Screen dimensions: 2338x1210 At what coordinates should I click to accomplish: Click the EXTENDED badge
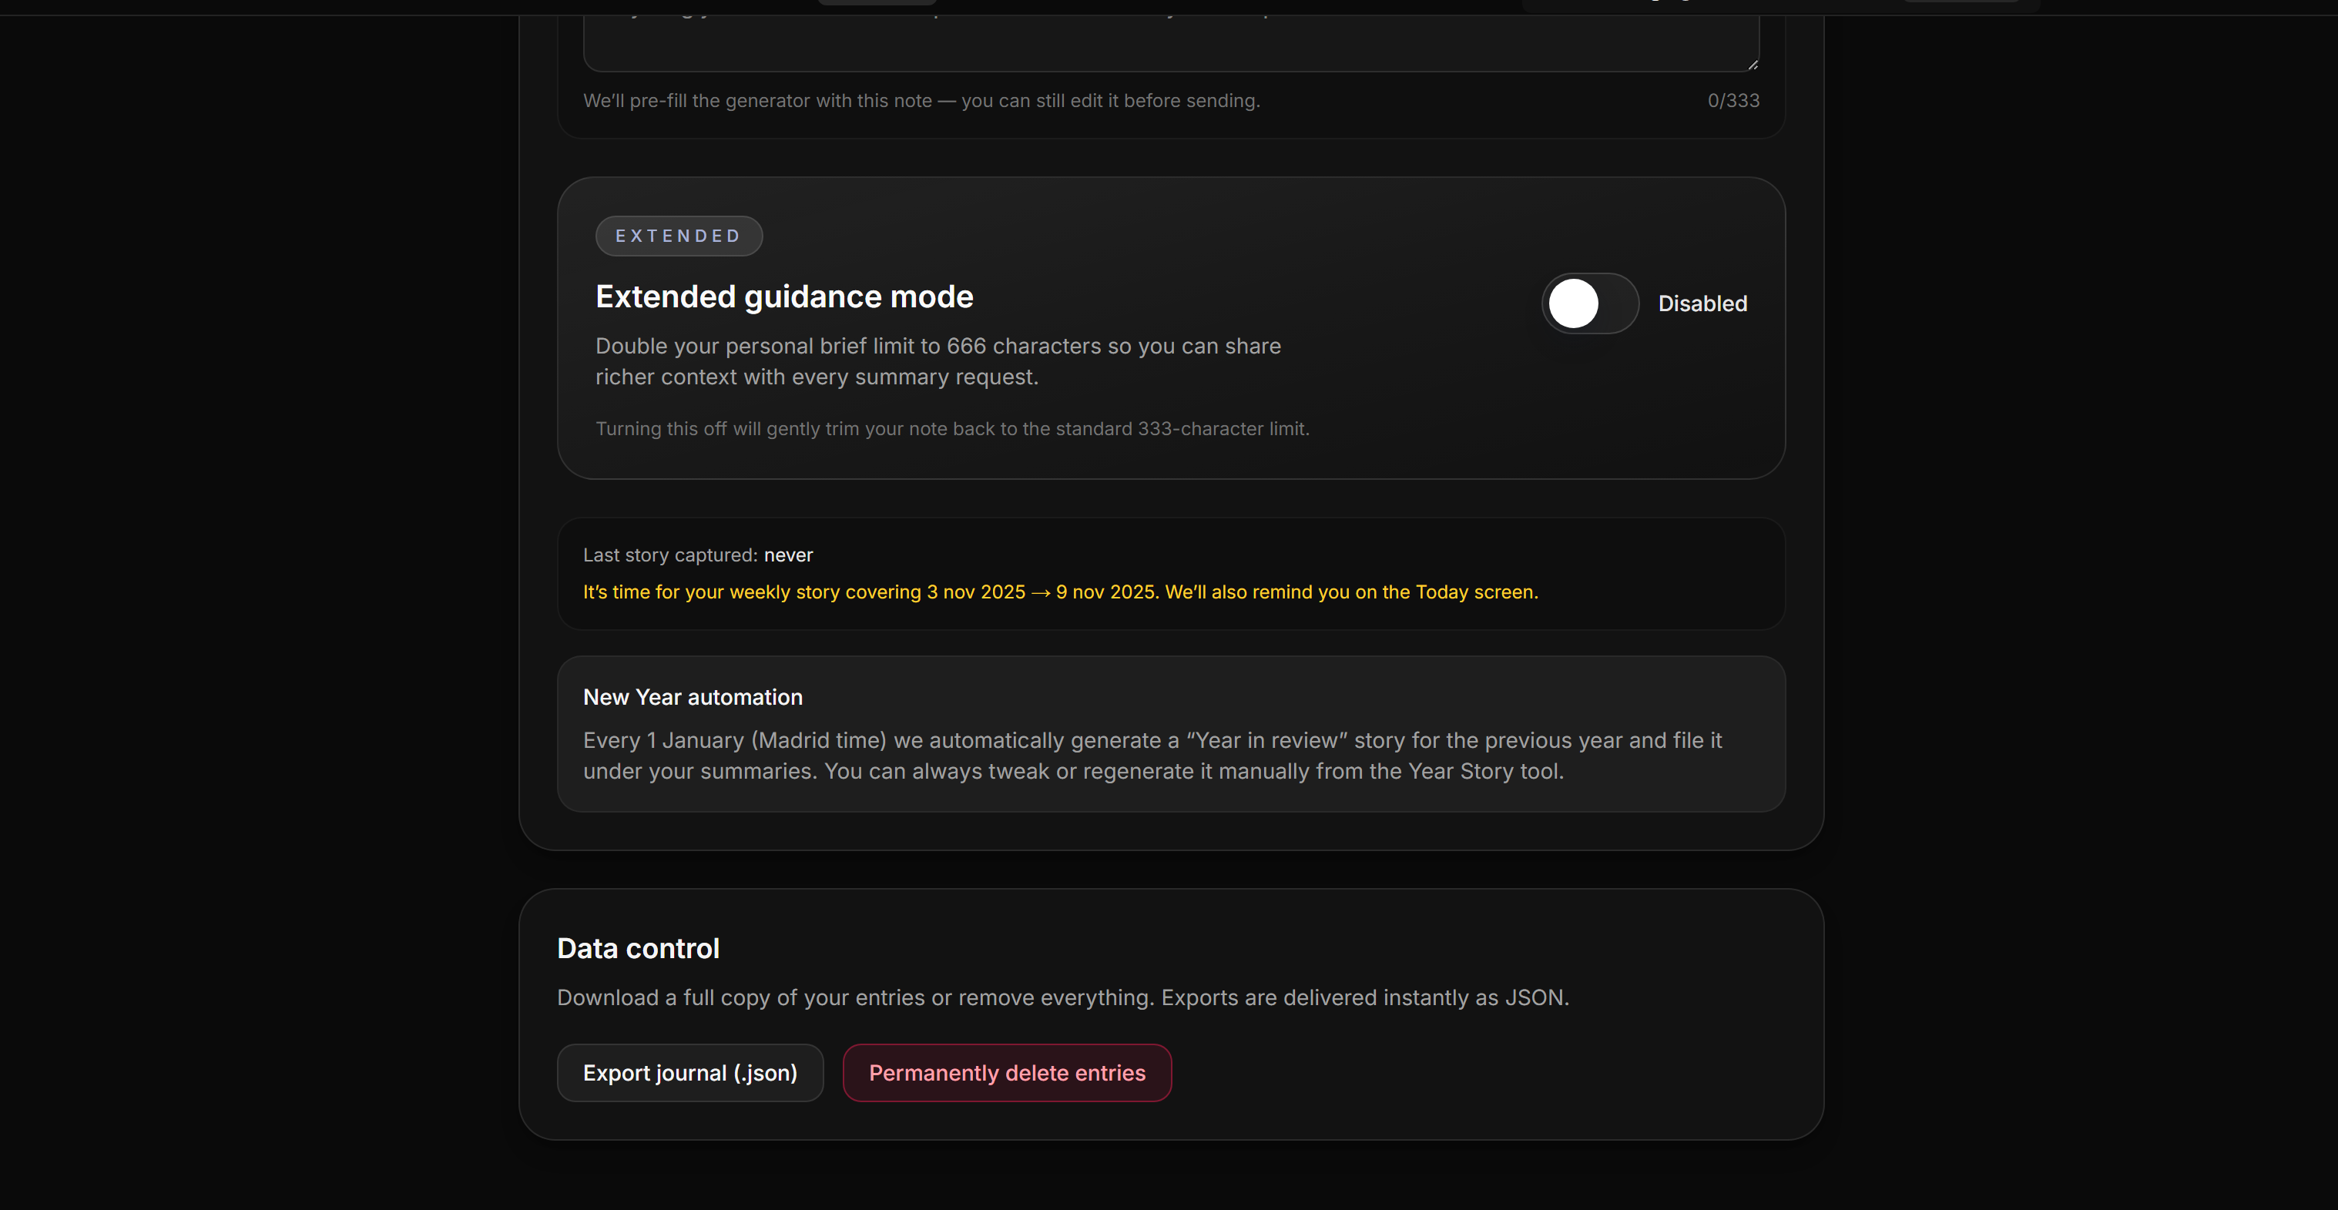678,235
